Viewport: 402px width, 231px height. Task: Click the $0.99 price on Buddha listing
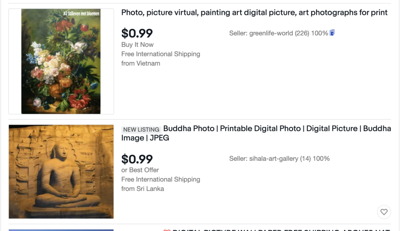click(137, 159)
